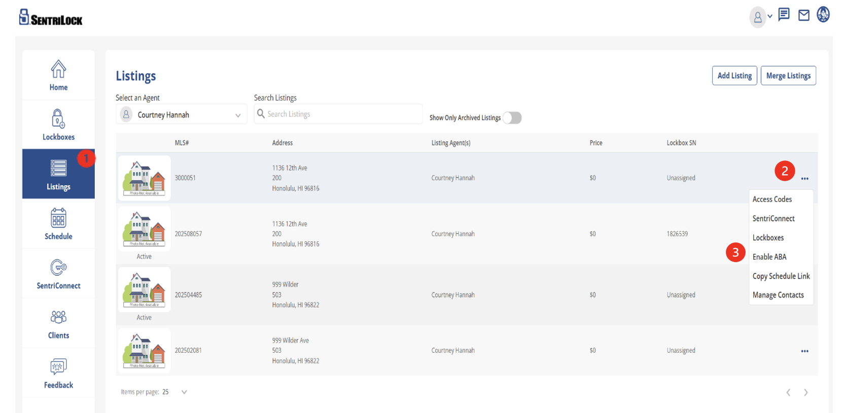Open the thumbnail for listing 202504485
The width and height of the screenshot is (842, 413).
[144, 291]
